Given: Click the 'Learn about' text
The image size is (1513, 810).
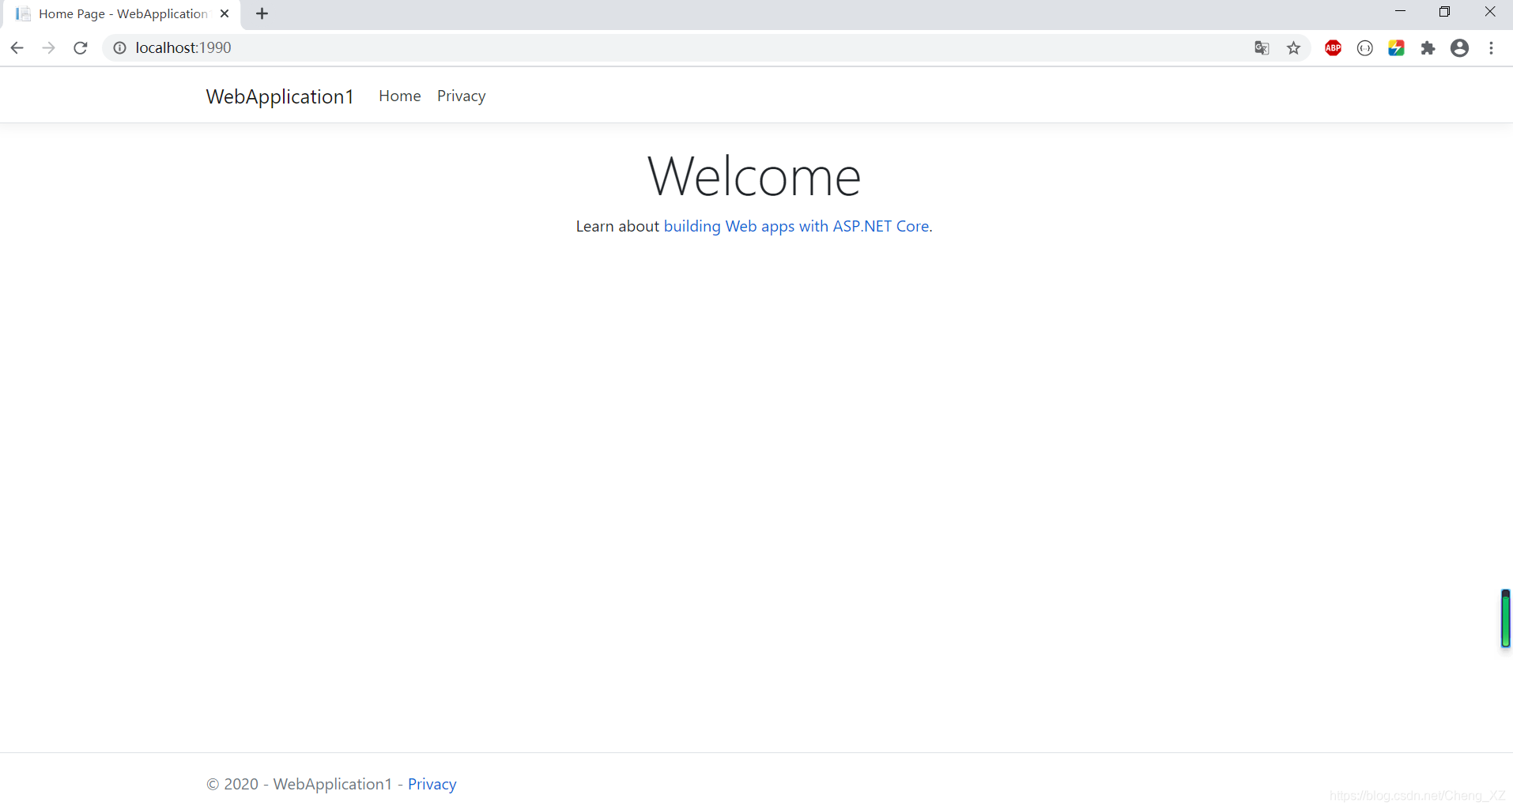Looking at the screenshot, I should click(x=617, y=226).
